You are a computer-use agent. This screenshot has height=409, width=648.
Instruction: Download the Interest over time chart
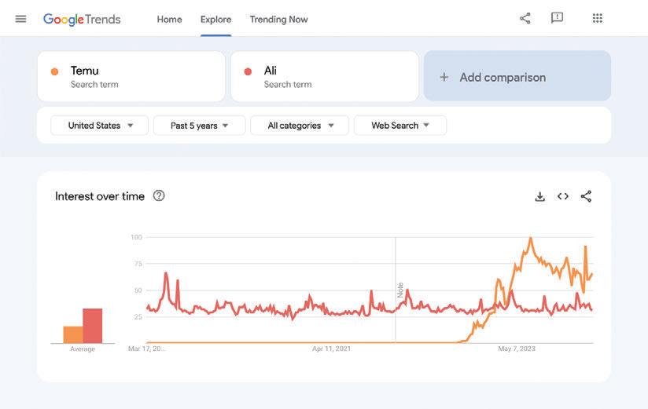point(539,196)
